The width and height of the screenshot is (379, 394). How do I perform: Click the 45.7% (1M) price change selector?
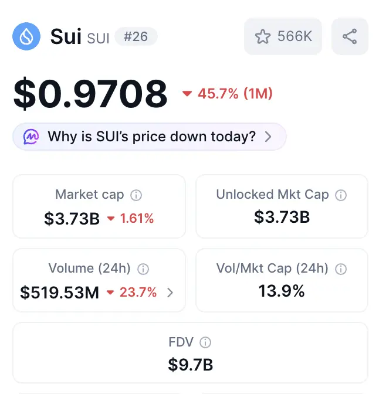[228, 93]
